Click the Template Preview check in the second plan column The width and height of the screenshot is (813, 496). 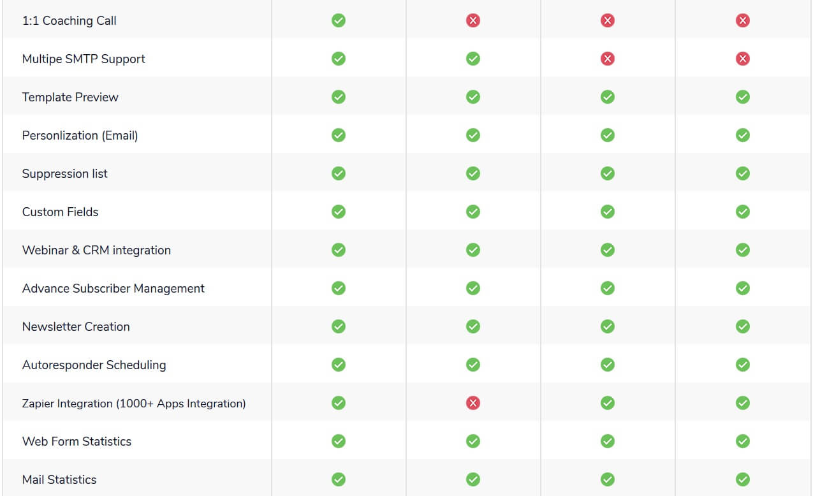click(x=473, y=97)
